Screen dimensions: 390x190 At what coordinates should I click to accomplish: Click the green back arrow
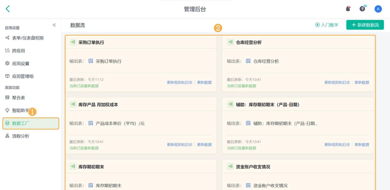click(x=7, y=9)
